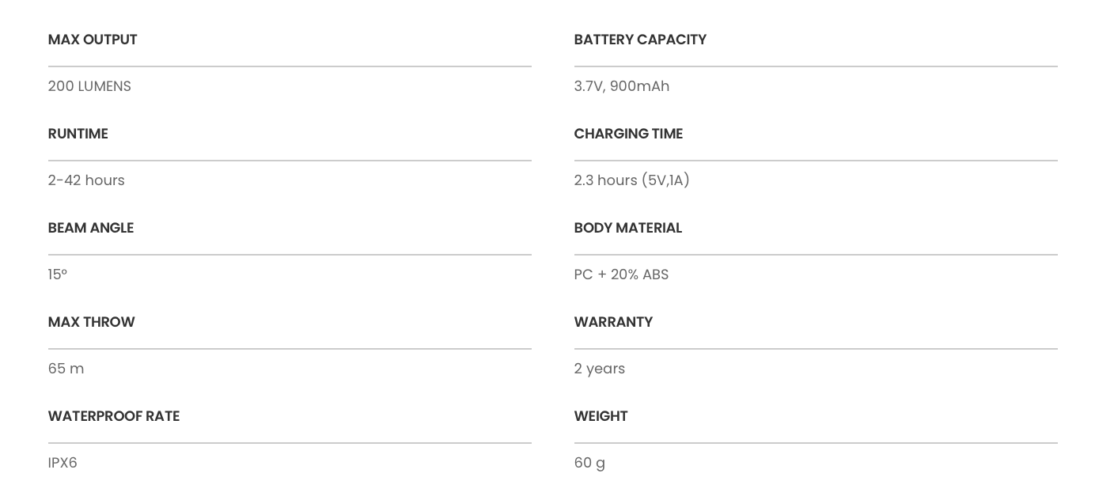
Task: Click the WEIGHT heading
Action: 601,416
